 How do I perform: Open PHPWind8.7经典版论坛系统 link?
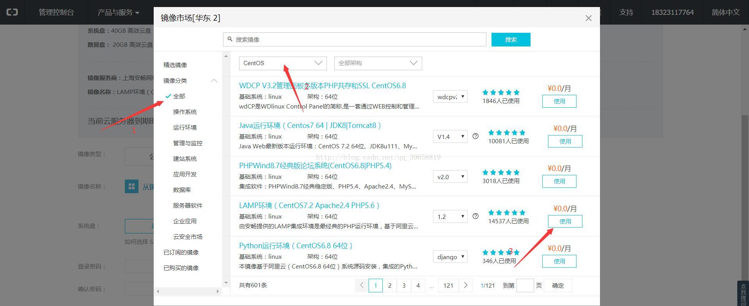point(315,165)
